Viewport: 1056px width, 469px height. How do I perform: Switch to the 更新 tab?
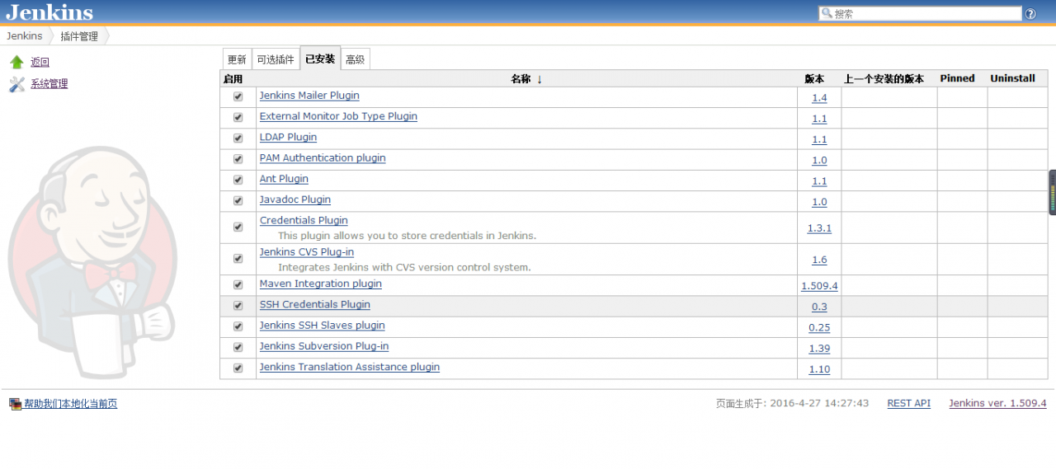point(237,59)
